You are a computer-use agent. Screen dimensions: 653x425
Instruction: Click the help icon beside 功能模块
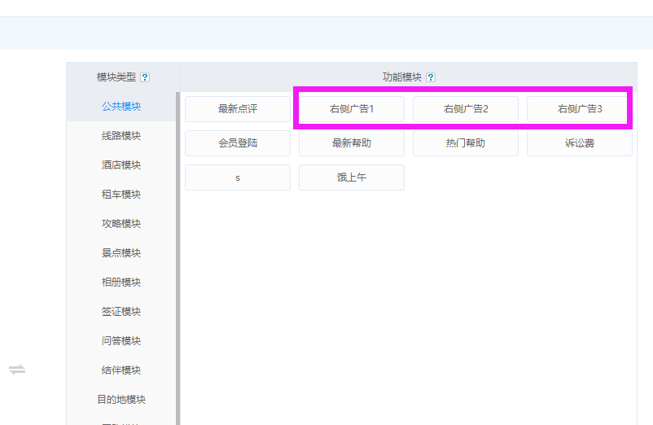click(431, 77)
